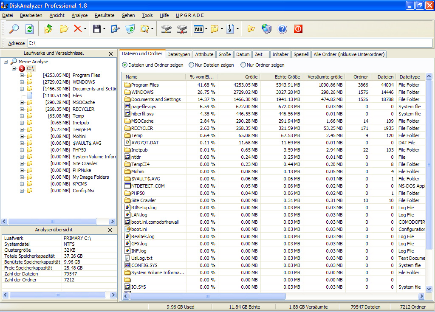
Task: Click the pagefile.sys file icon
Action: (x=127, y=106)
